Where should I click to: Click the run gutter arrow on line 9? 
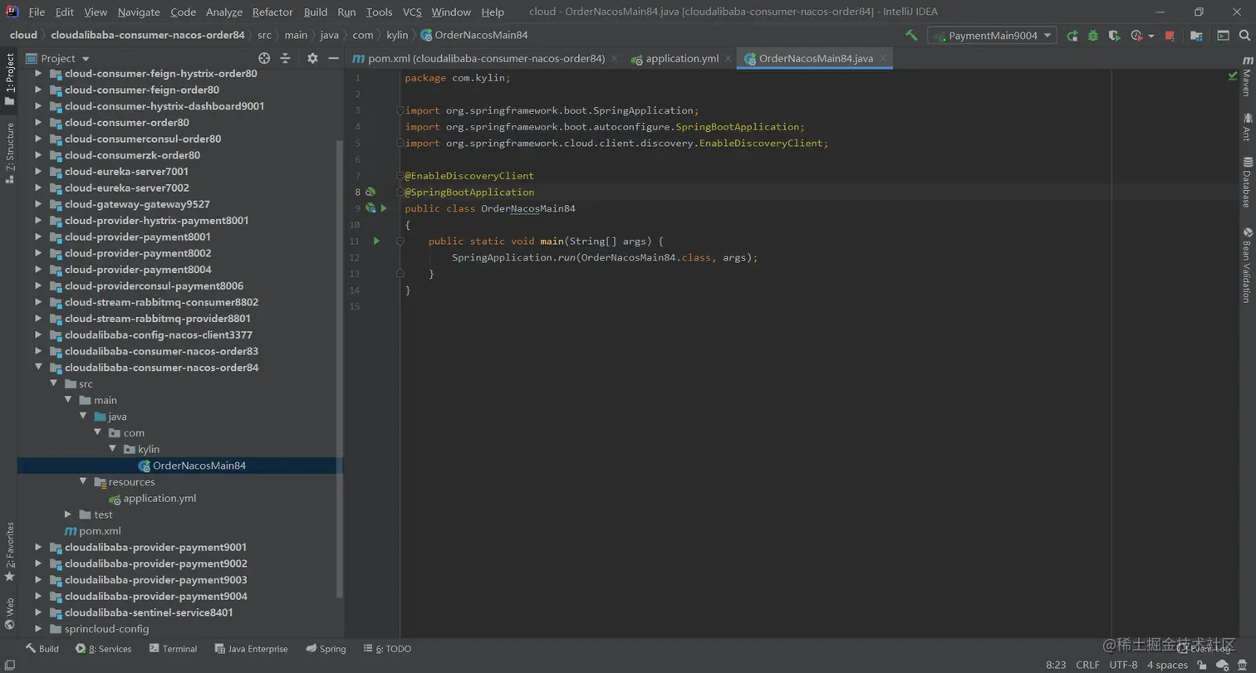tap(384, 208)
